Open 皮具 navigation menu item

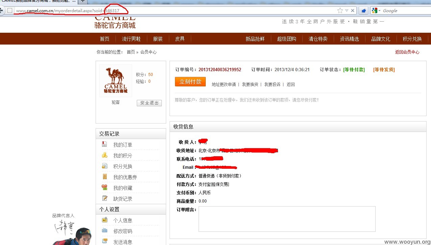click(180, 39)
